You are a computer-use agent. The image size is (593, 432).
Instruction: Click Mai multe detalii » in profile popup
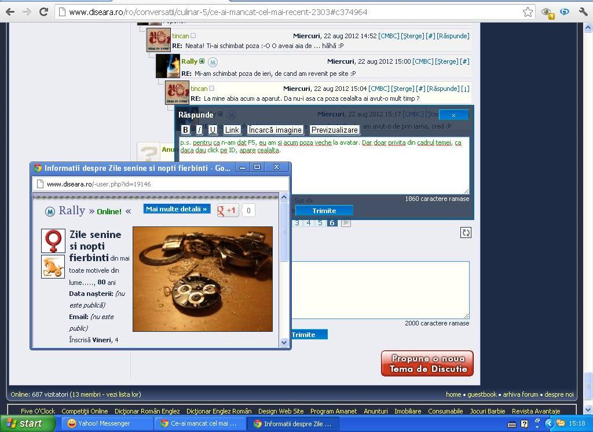coord(177,209)
